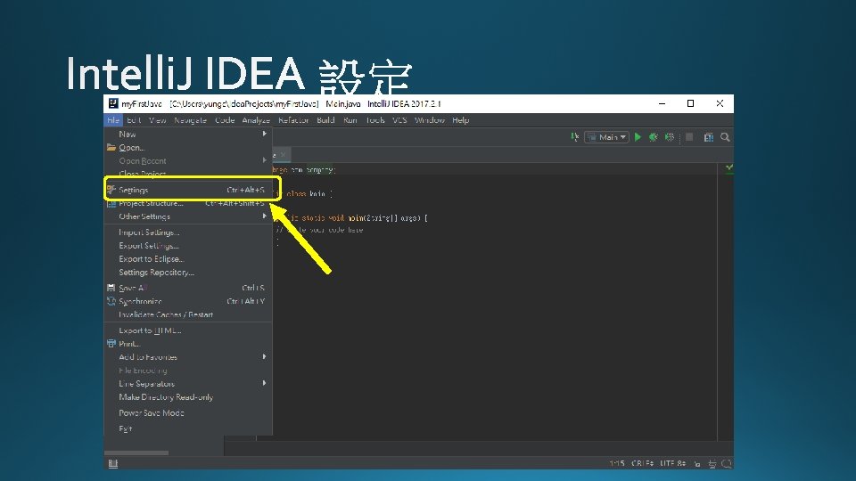
Task: Click Save All menu entry
Action: click(188, 288)
